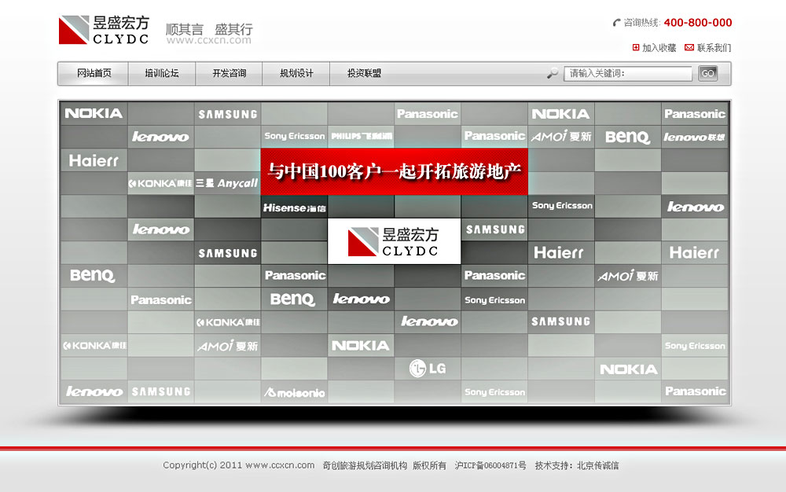The width and height of the screenshot is (786, 492).
Task: Select the 开发咨询 navigation tab
Action: tap(229, 74)
